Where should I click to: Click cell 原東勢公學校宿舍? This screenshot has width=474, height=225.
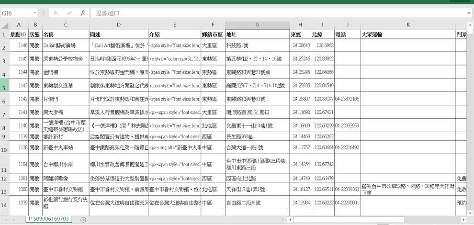pyautogui.click(x=66, y=59)
